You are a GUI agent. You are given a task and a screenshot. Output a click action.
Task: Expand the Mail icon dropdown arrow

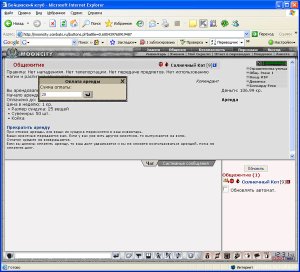coord(158,23)
